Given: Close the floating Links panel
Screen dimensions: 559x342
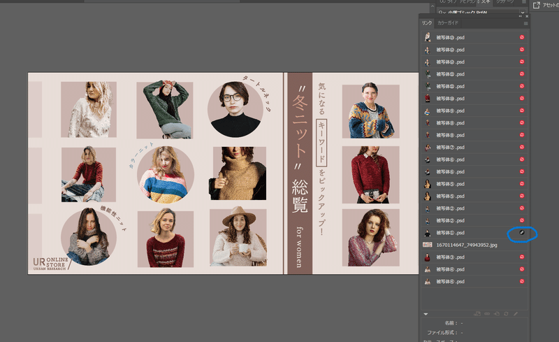Looking at the screenshot, I should 527,16.
